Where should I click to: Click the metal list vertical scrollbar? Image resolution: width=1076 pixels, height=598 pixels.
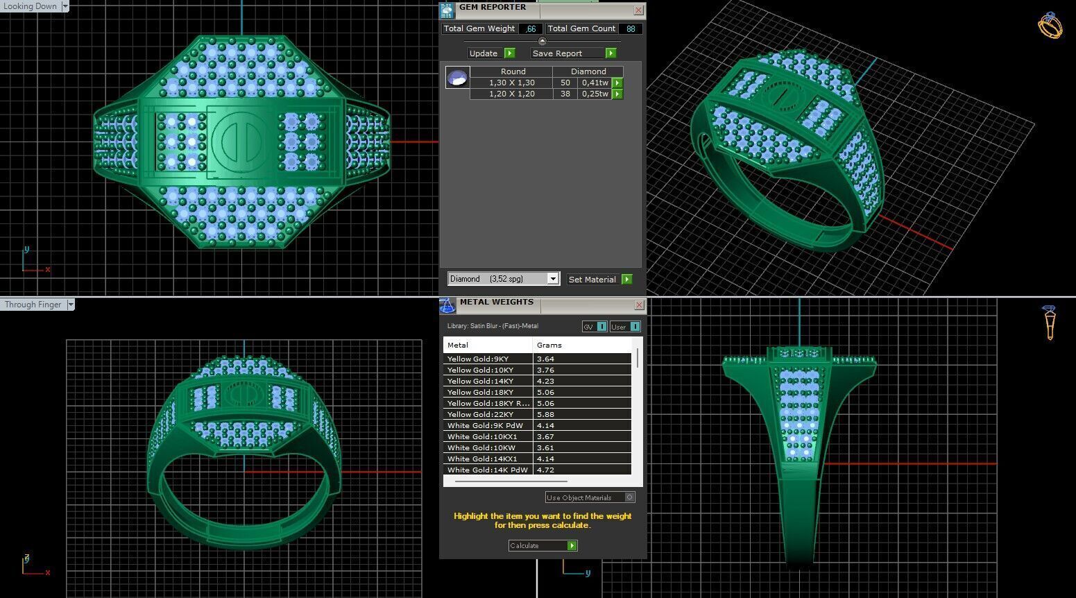[638, 357]
